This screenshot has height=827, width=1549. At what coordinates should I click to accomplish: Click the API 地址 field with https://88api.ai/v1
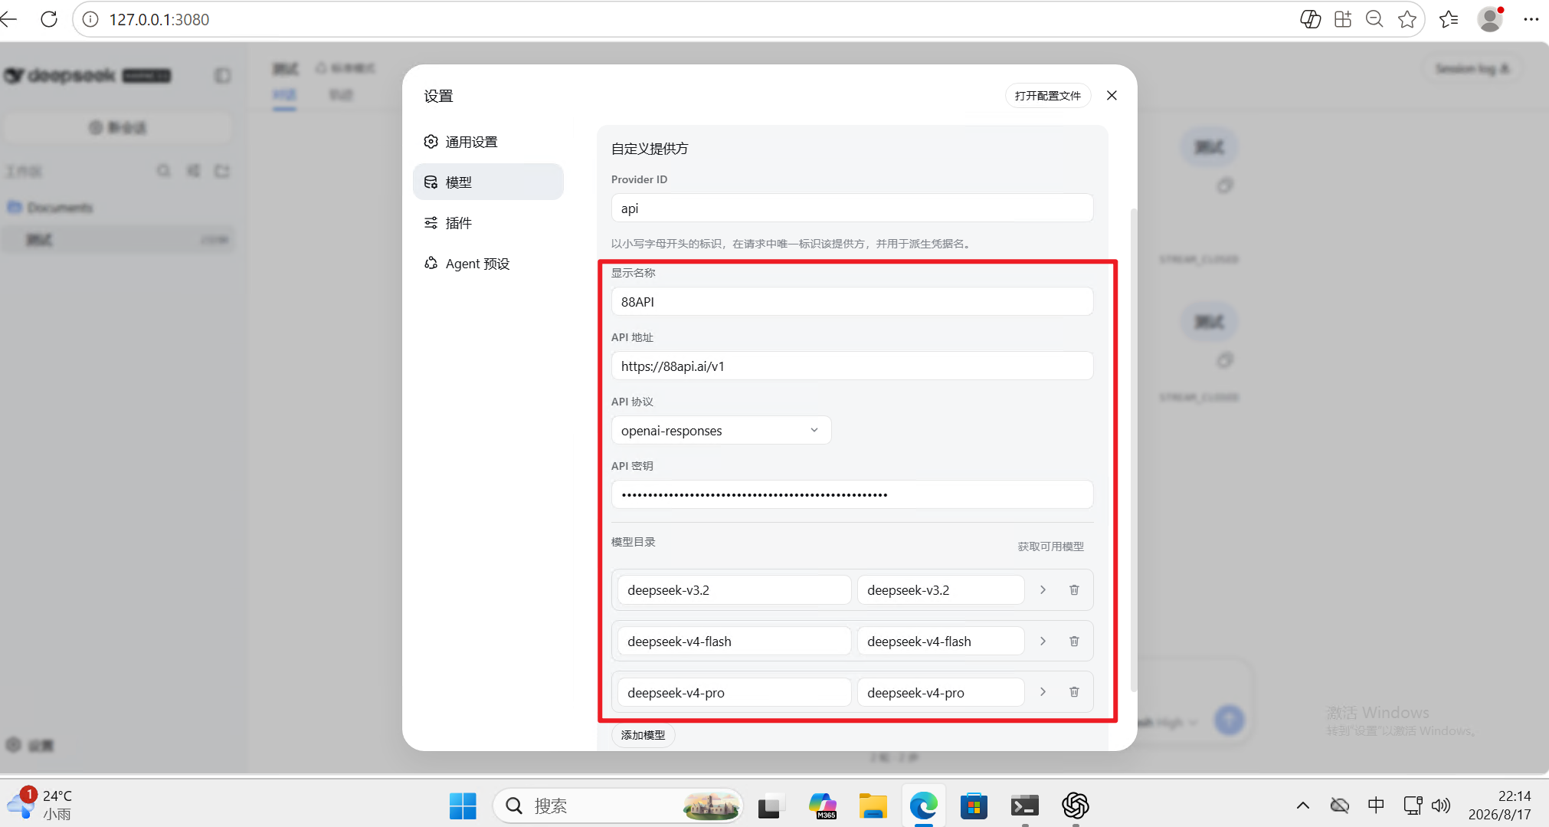point(852,366)
